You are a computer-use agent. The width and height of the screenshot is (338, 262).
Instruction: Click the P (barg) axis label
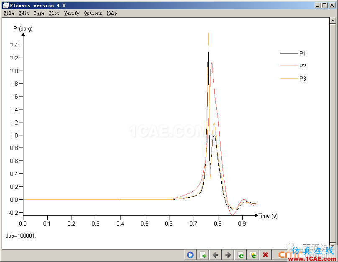point(23,29)
